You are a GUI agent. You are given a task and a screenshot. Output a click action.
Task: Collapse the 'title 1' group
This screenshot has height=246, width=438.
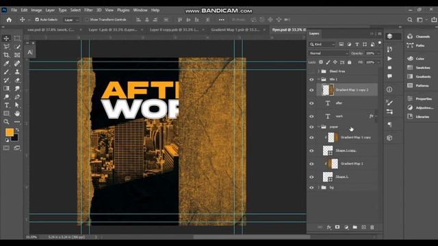pyautogui.click(x=318, y=79)
